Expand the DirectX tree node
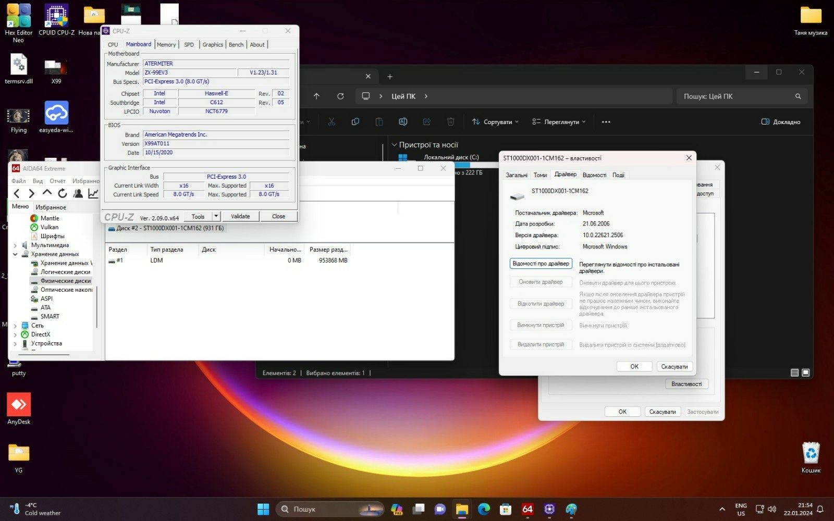 click(x=15, y=334)
